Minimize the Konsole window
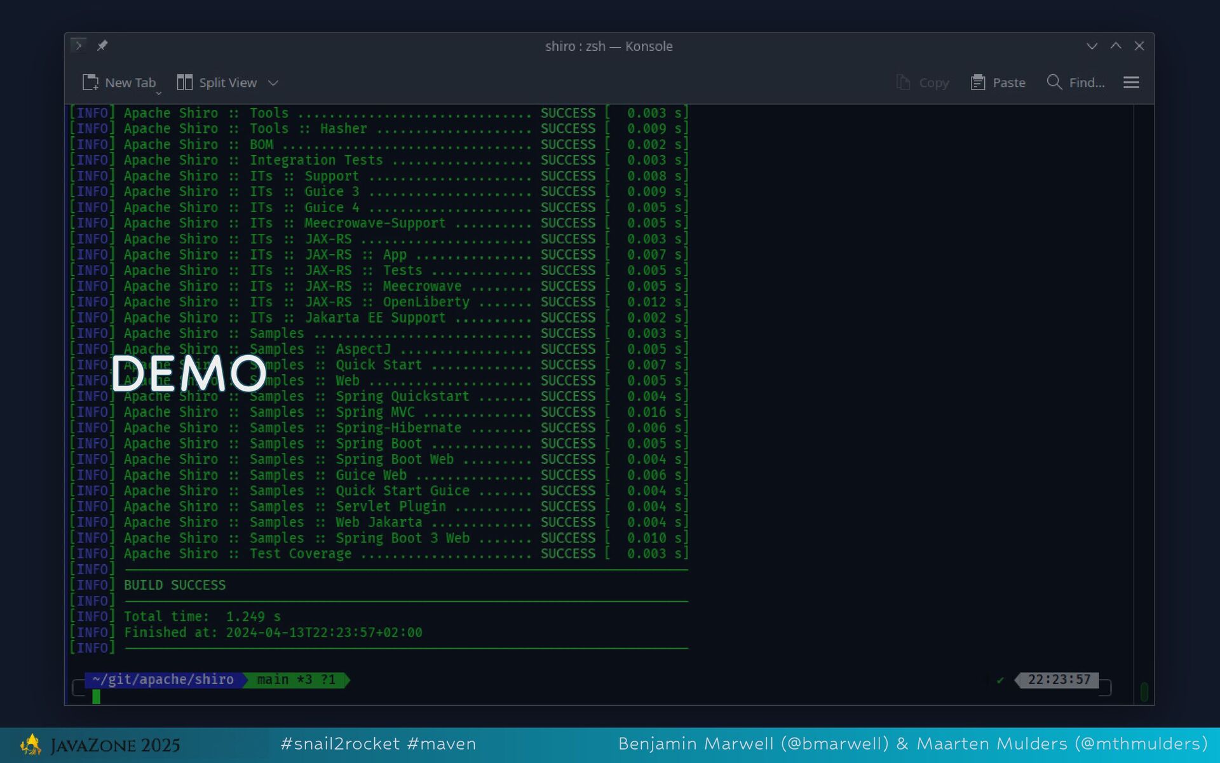 click(1092, 46)
